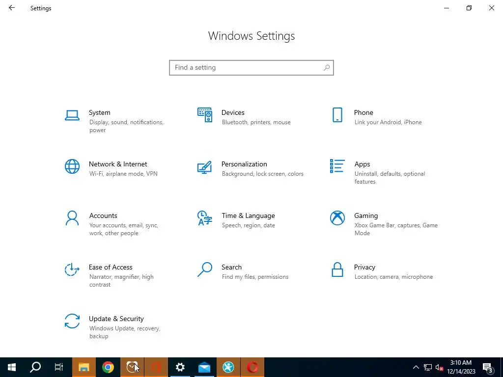Click the Time & Language icon
The width and height of the screenshot is (503, 377).
click(205, 218)
